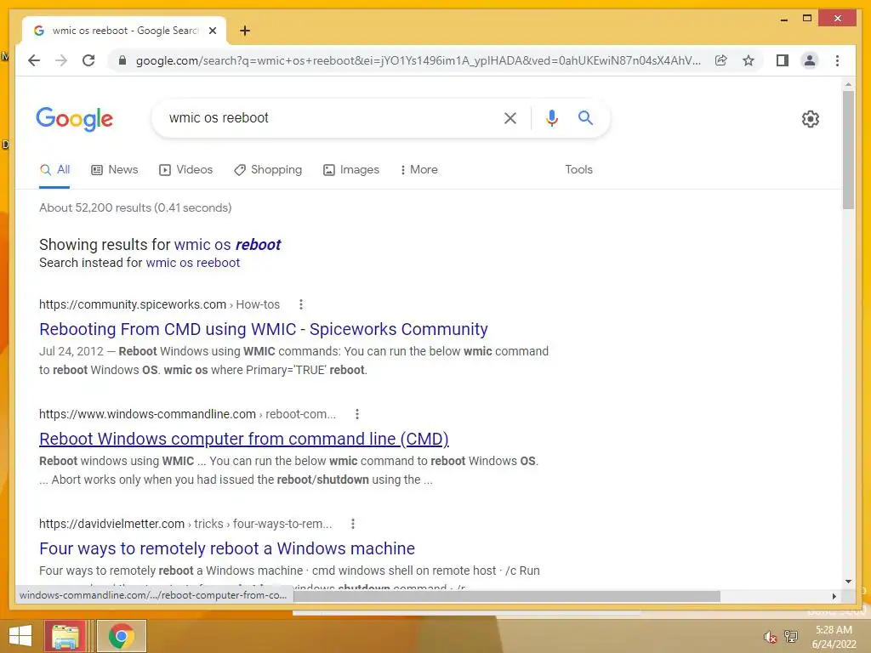Open Reboot Windows computer from command line
The image size is (871, 653).
[244, 440]
